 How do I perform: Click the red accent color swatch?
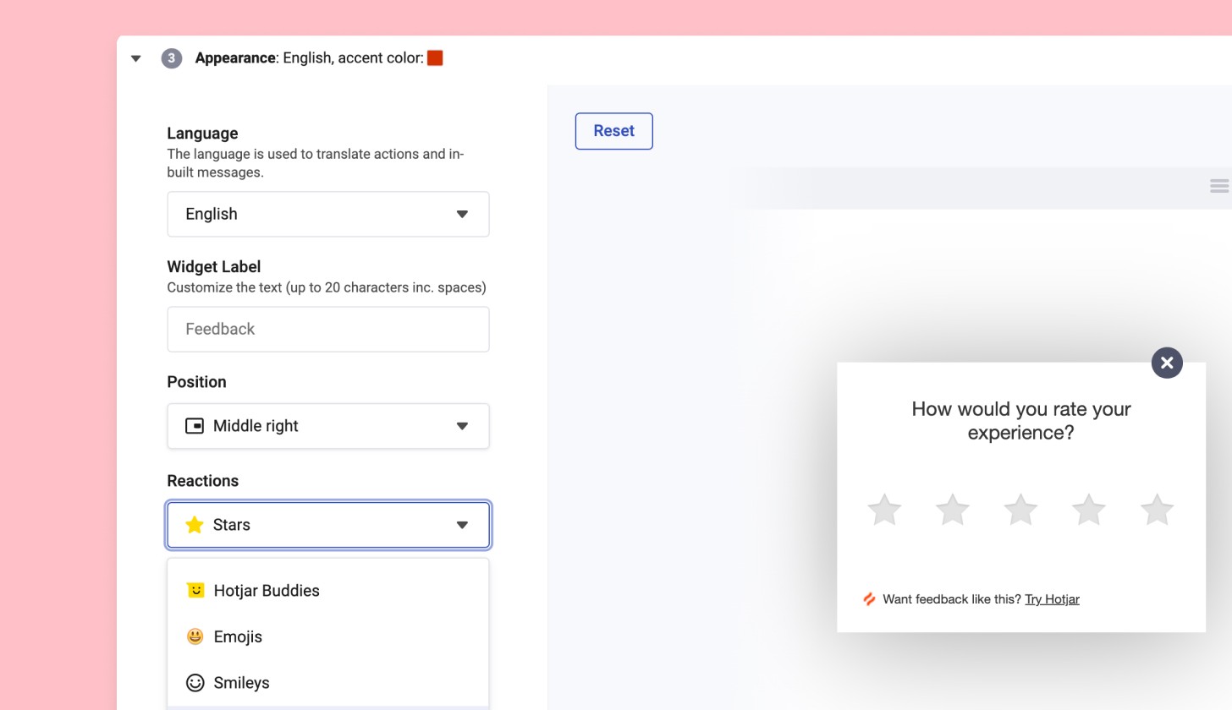(x=435, y=57)
